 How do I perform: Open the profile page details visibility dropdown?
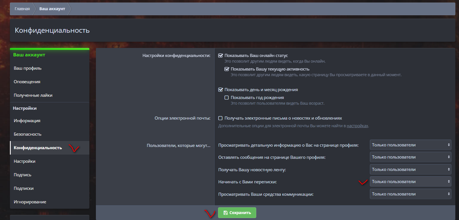click(x=410, y=145)
